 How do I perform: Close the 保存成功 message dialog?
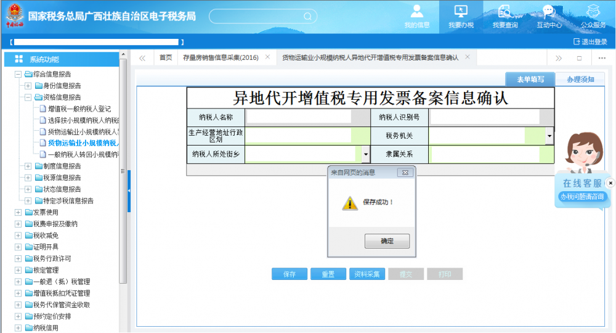coord(405,173)
